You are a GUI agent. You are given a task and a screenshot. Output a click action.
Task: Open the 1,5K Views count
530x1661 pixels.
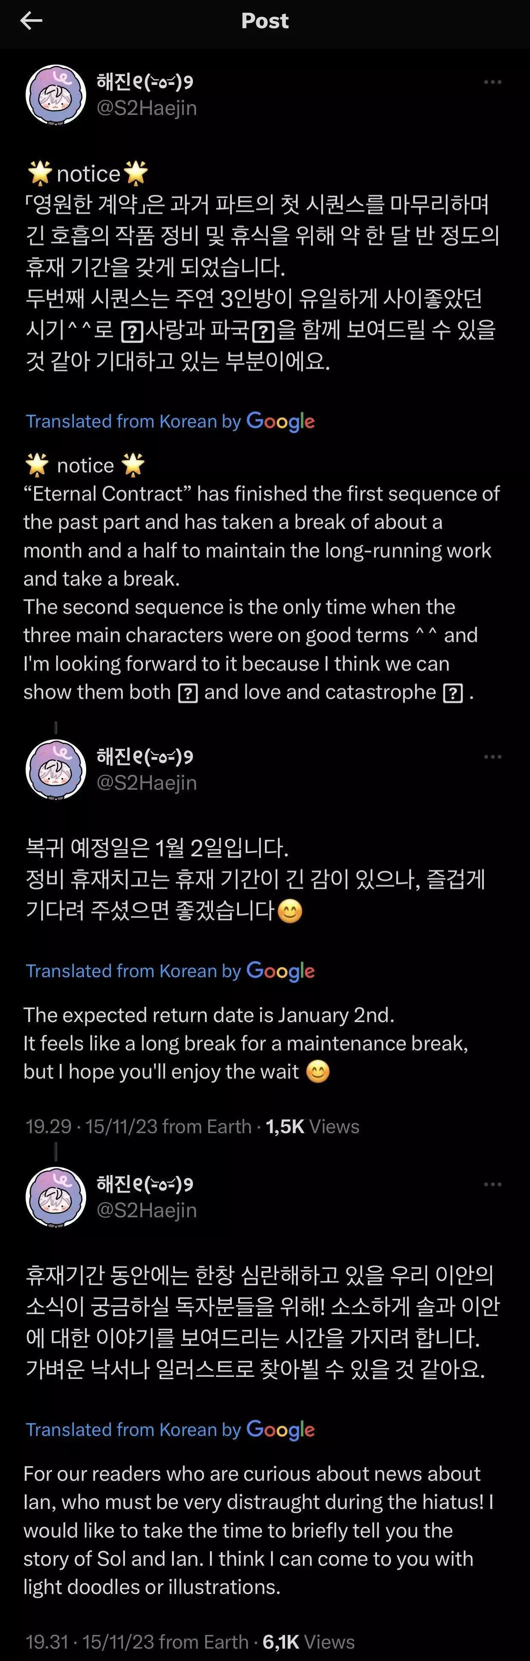[312, 1126]
